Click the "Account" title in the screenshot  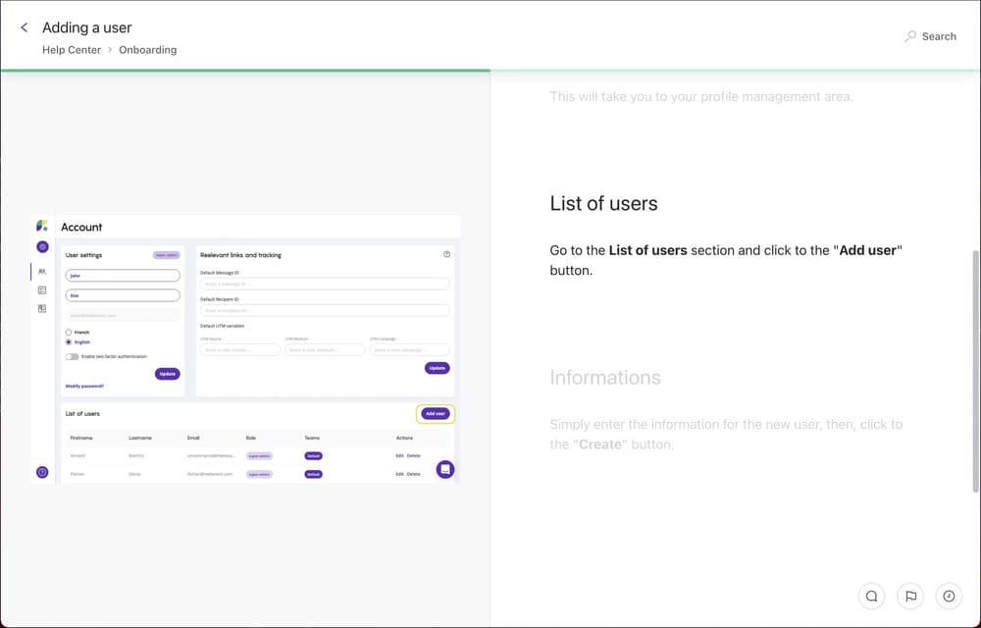click(x=81, y=227)
